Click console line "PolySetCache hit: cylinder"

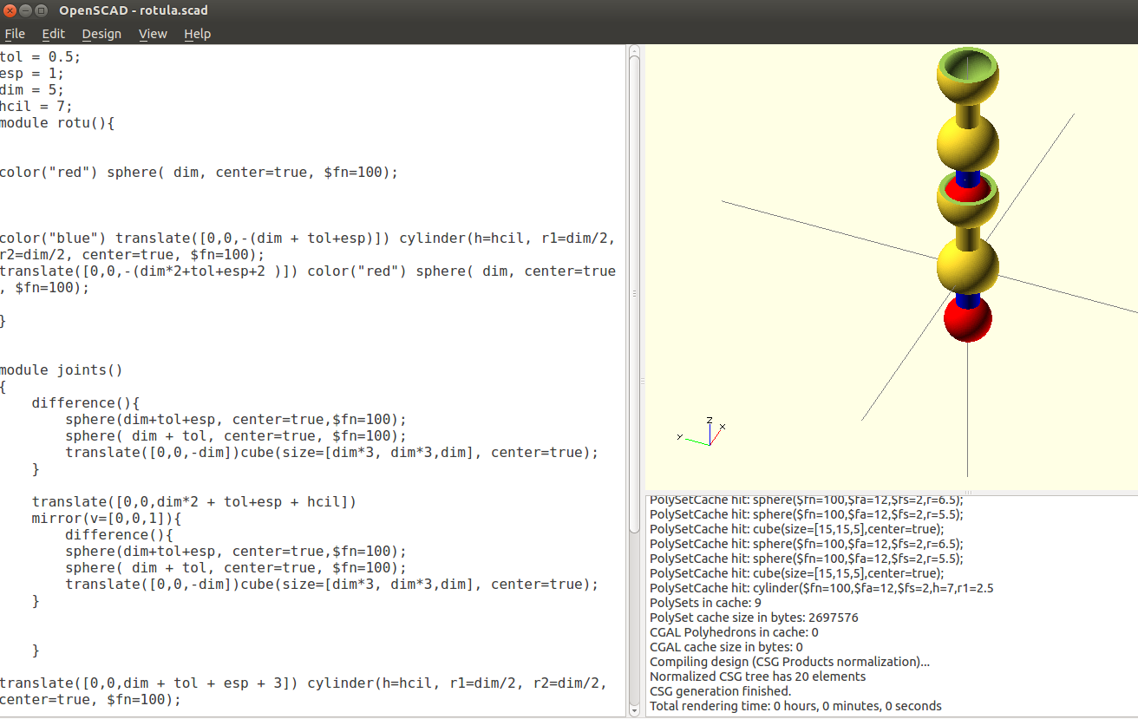821,588
